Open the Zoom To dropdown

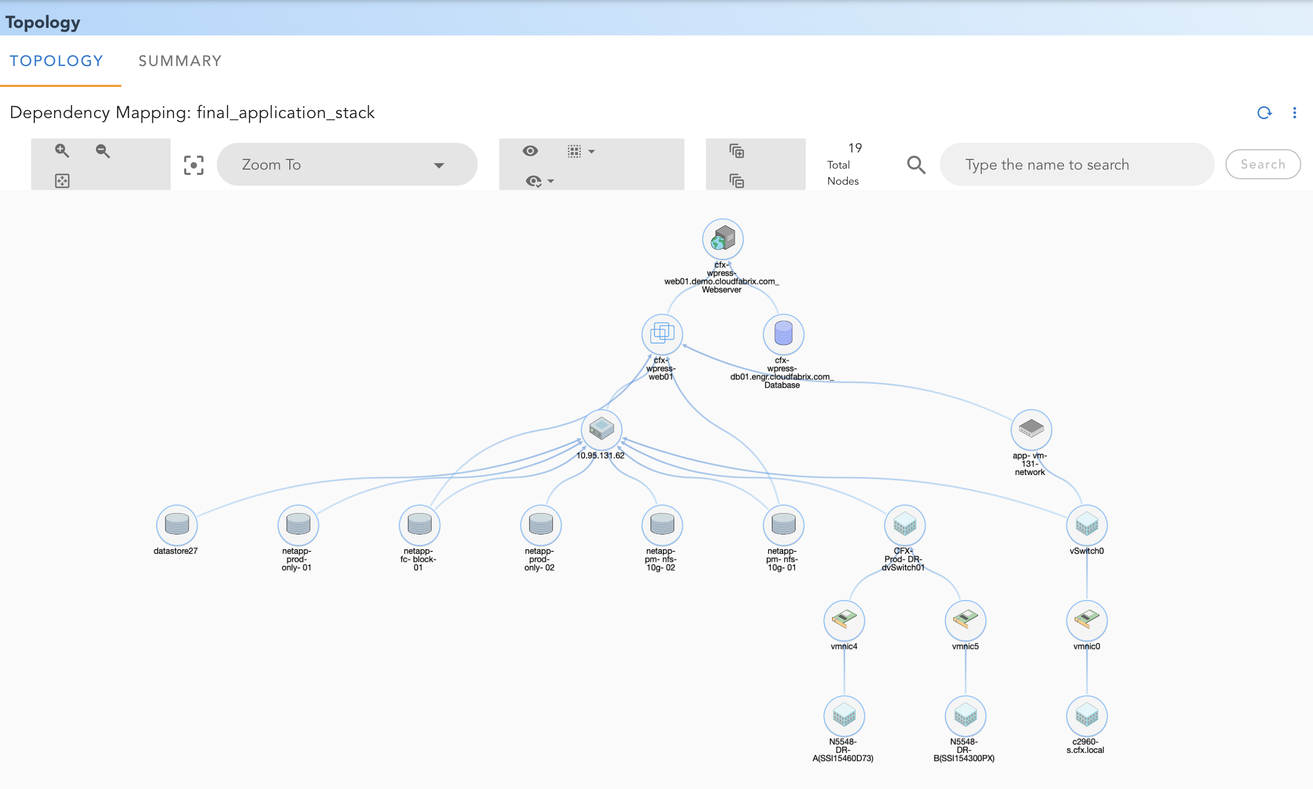coord(347,164)
